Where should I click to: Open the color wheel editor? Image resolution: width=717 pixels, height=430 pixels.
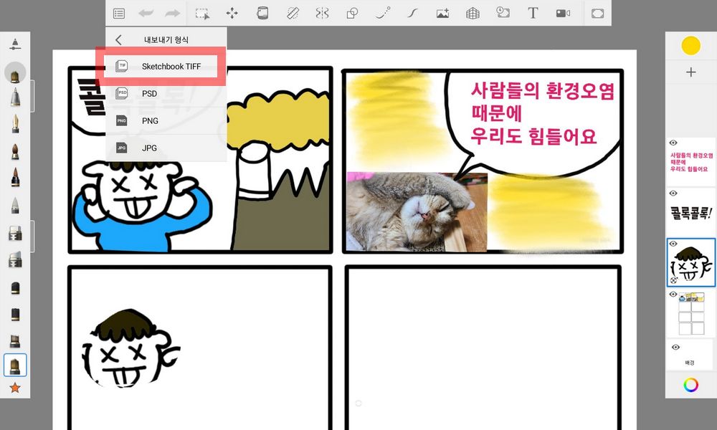point(691,385)
